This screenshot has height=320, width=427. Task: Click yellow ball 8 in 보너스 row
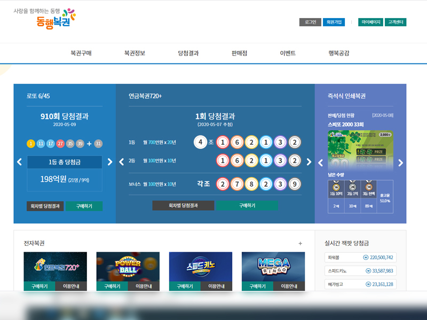tap(251, 184)
